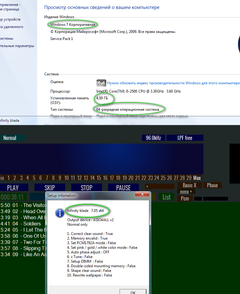Click '1. Correct clear sound : True' line
240x294 pixels.
pos(90,234)
